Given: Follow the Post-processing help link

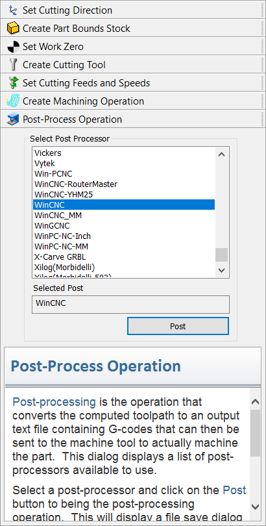Looking at the screenshot, I should tap(54, 401).
